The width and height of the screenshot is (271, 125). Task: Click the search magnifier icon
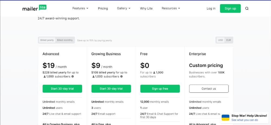pyautogui.click(x=247, y=8)
